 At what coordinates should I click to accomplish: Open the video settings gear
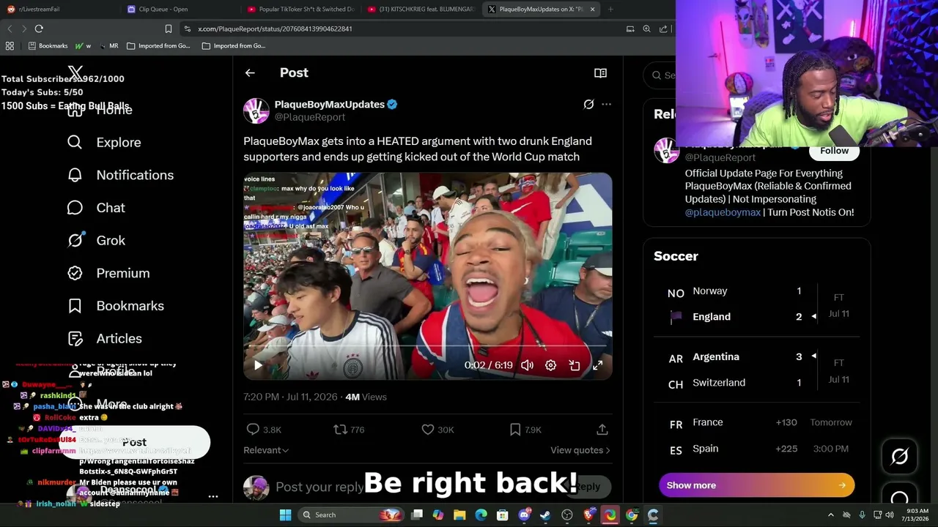coord(550,365)
